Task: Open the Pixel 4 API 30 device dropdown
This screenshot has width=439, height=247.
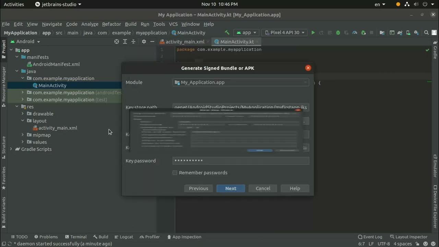Action: (x=284, y=33)
